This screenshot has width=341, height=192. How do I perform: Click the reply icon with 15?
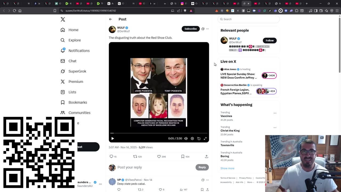click(113, 157)
